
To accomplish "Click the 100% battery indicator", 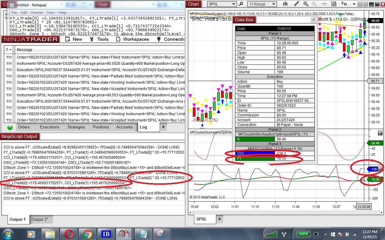I will [303, 234].
